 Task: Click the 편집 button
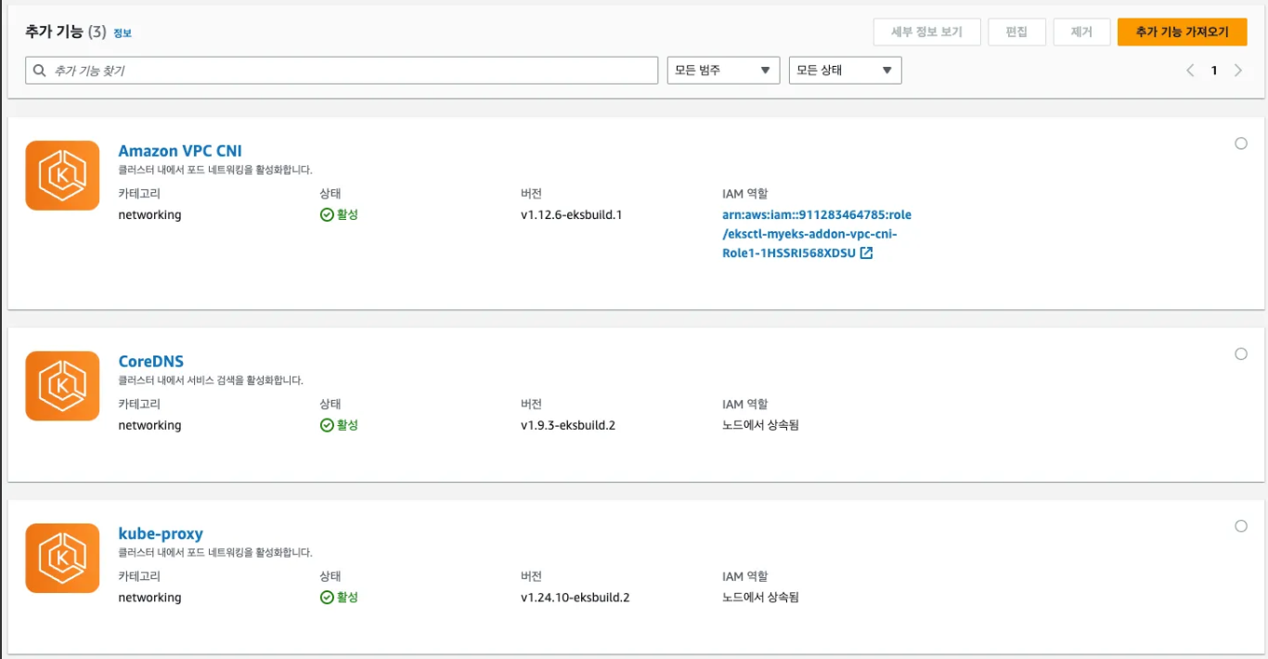[1016, 32]
